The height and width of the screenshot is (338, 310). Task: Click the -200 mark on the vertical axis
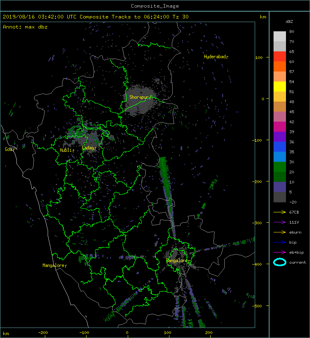[258, 182]
